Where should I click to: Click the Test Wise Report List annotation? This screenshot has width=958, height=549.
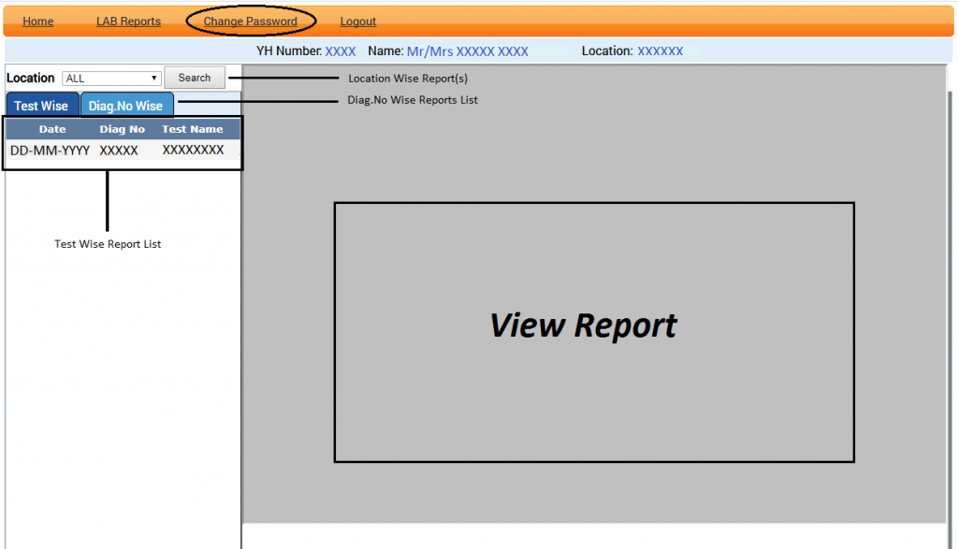pyautogui.click(x=108, y=244)
